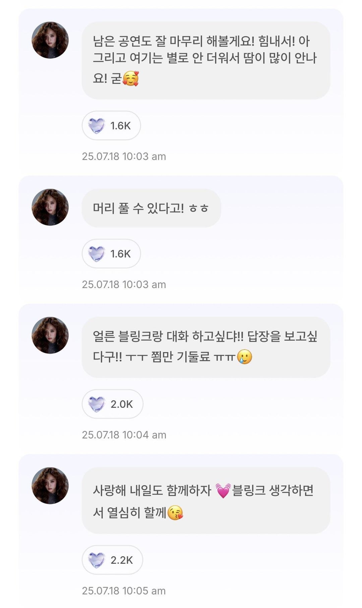Open profile picture beside the 얼른 블링크랑 message
362x608 pixels.
[50, 335]
